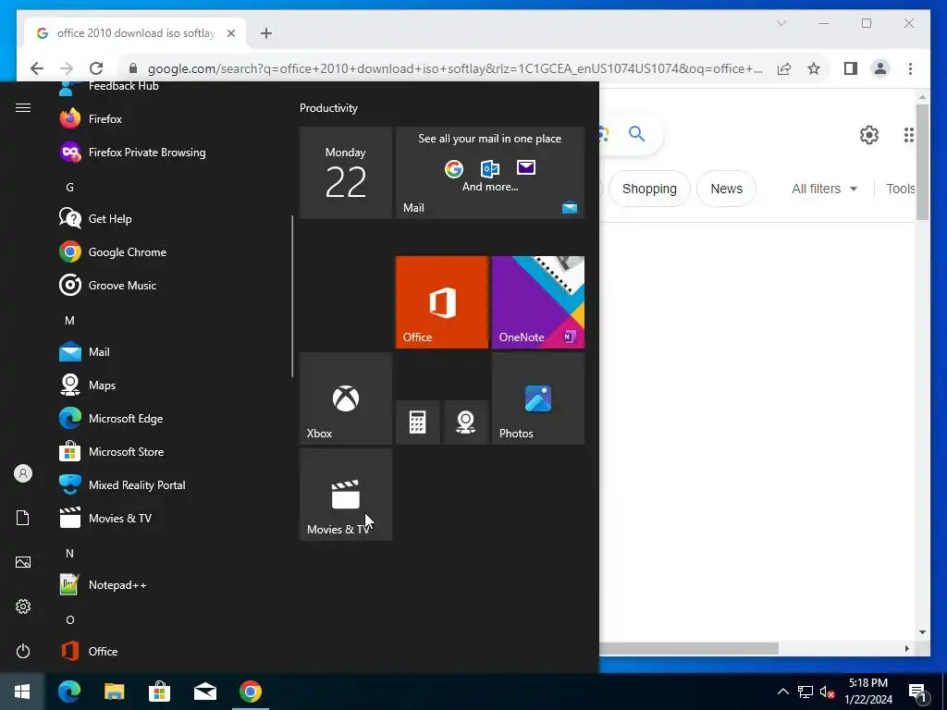Click the Chrome address bar
This screenshot has width=947, height=710.
[454, 68]
